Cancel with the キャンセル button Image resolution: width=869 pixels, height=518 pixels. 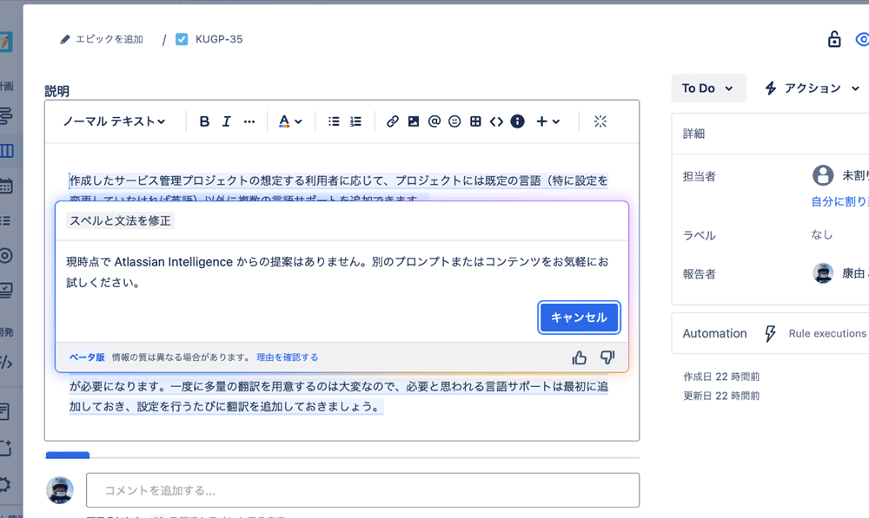(x=579, y=317)
